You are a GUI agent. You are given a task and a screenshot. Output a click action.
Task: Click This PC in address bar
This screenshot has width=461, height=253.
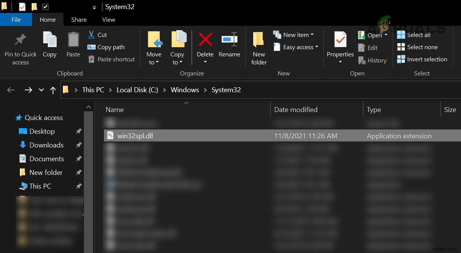pos(93,90)
